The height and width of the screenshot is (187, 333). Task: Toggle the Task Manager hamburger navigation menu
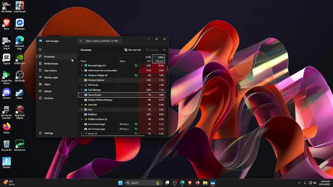point(40,49)
